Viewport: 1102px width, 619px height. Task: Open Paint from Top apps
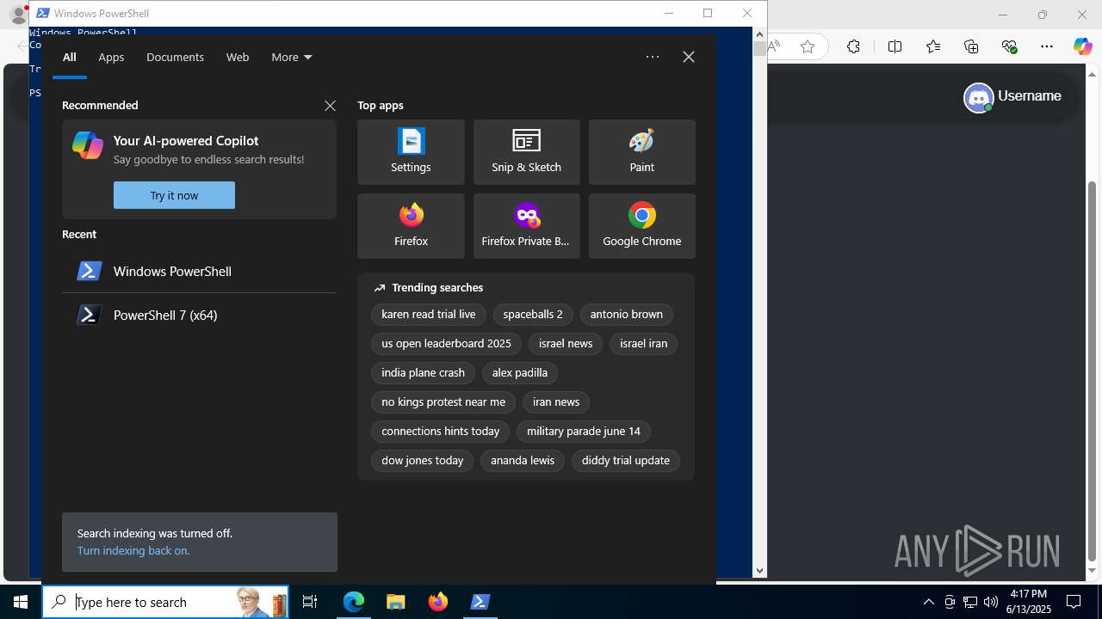(x=641, y=152)
